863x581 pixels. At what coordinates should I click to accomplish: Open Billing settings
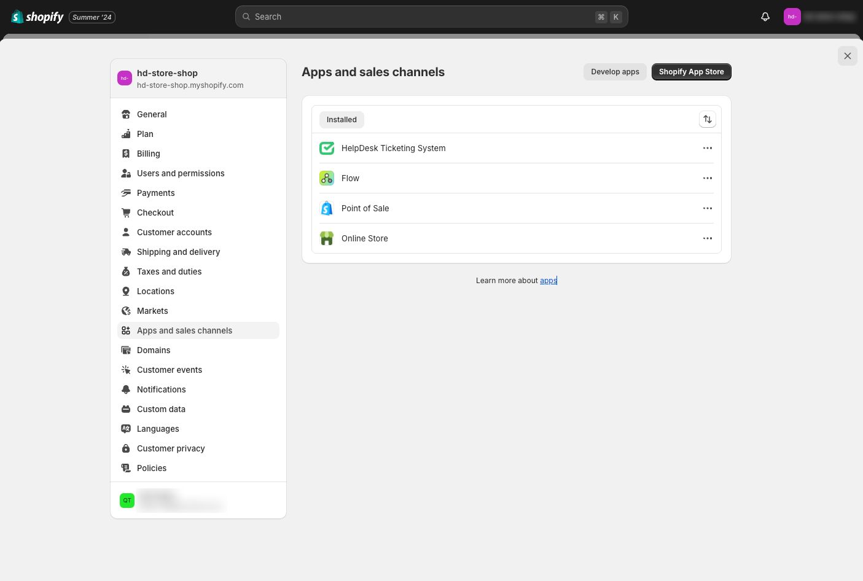(x=198, y=154)
